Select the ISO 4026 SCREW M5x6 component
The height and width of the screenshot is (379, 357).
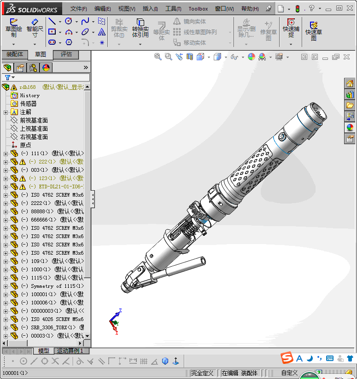[57, 319]
